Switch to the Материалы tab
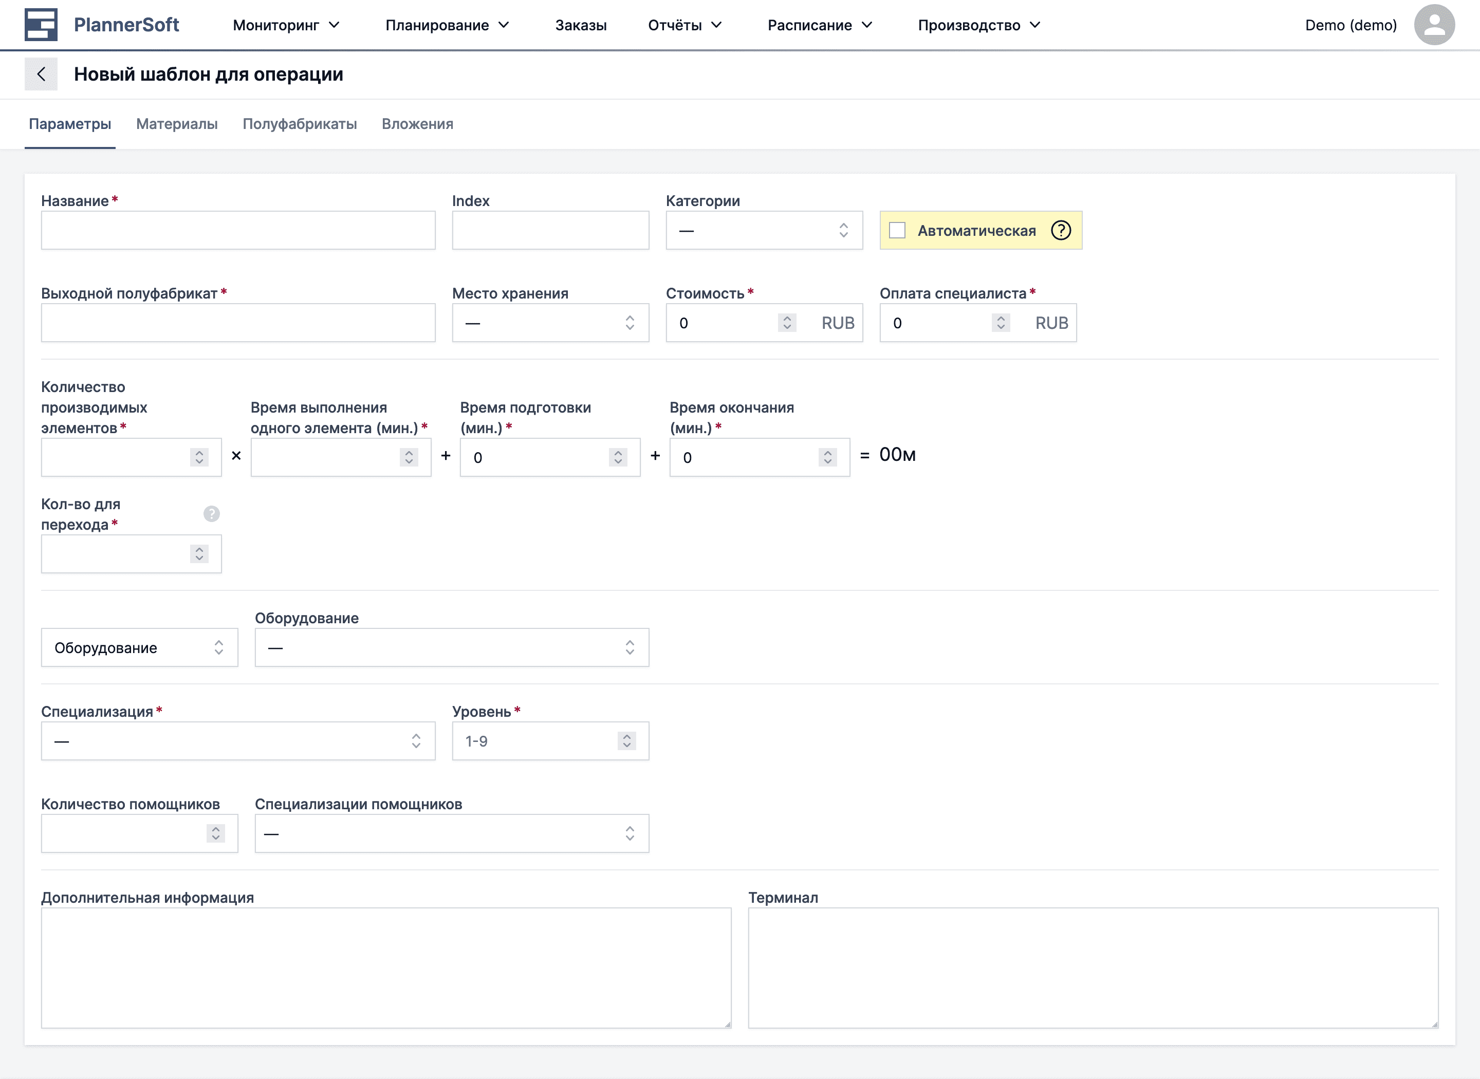 pyautogui.click(x=176, y=124)
